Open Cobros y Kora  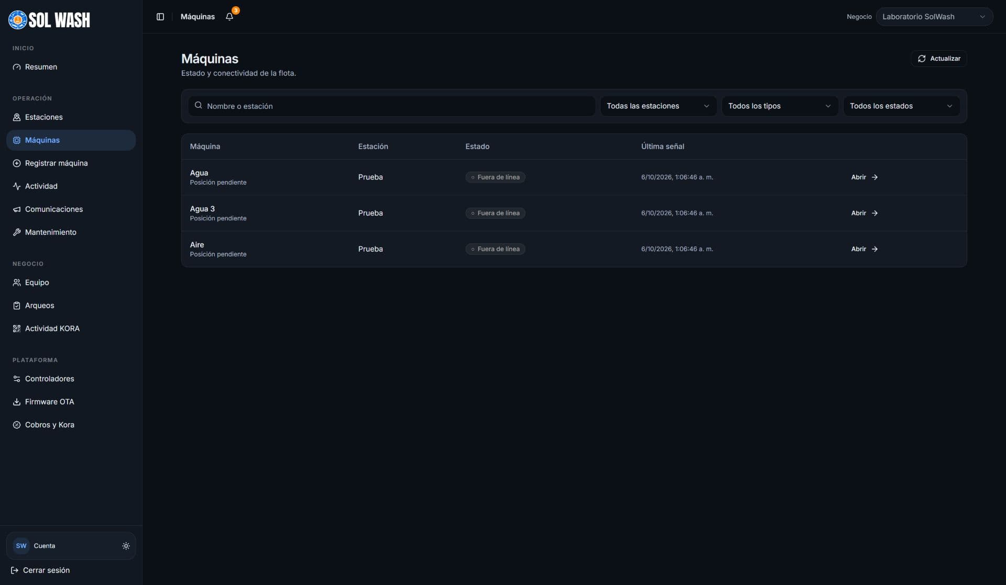[71, 425]
